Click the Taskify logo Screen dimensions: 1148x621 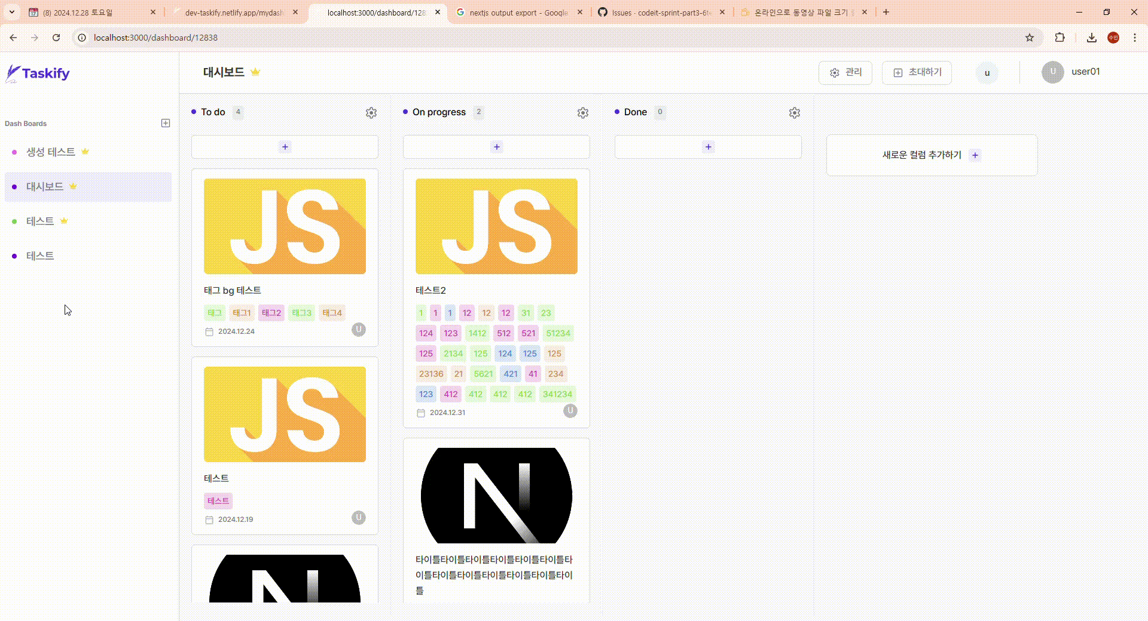tap(38, 73)
